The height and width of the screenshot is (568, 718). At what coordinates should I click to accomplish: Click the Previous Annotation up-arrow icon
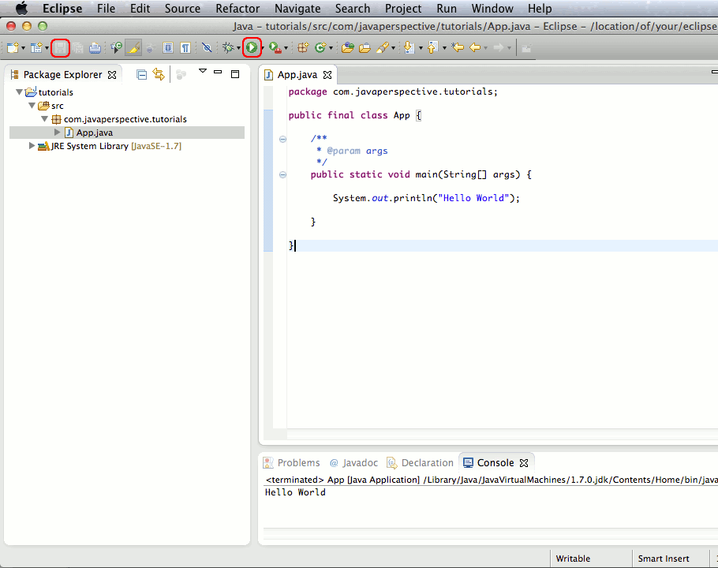tap(432, 47)
